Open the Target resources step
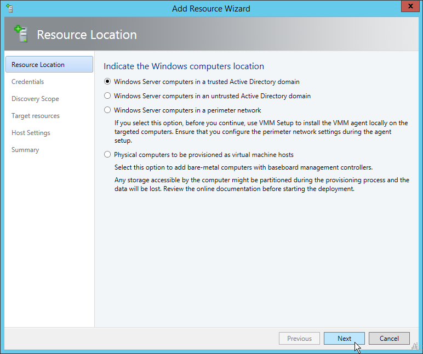The width and height of the screenshot is (423, 354). tap(36, 116)
